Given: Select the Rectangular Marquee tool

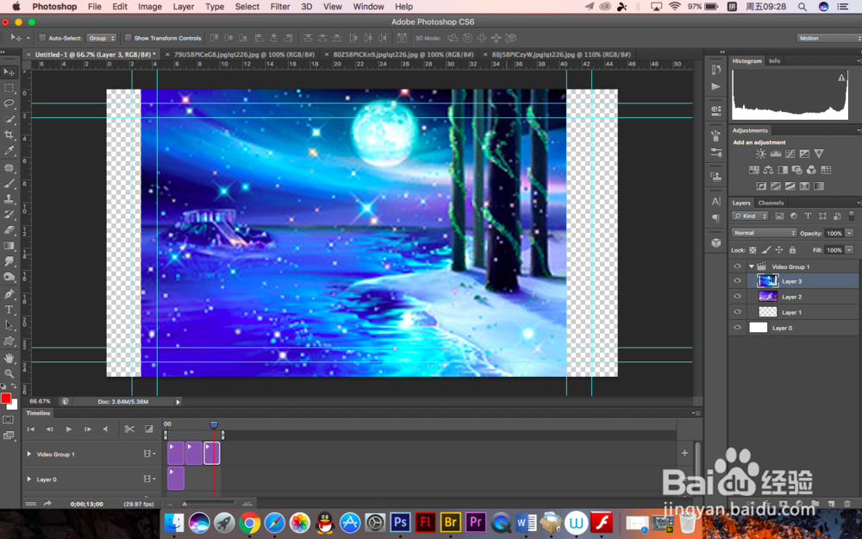Looking at the screenshot, I should coord(9,88).
